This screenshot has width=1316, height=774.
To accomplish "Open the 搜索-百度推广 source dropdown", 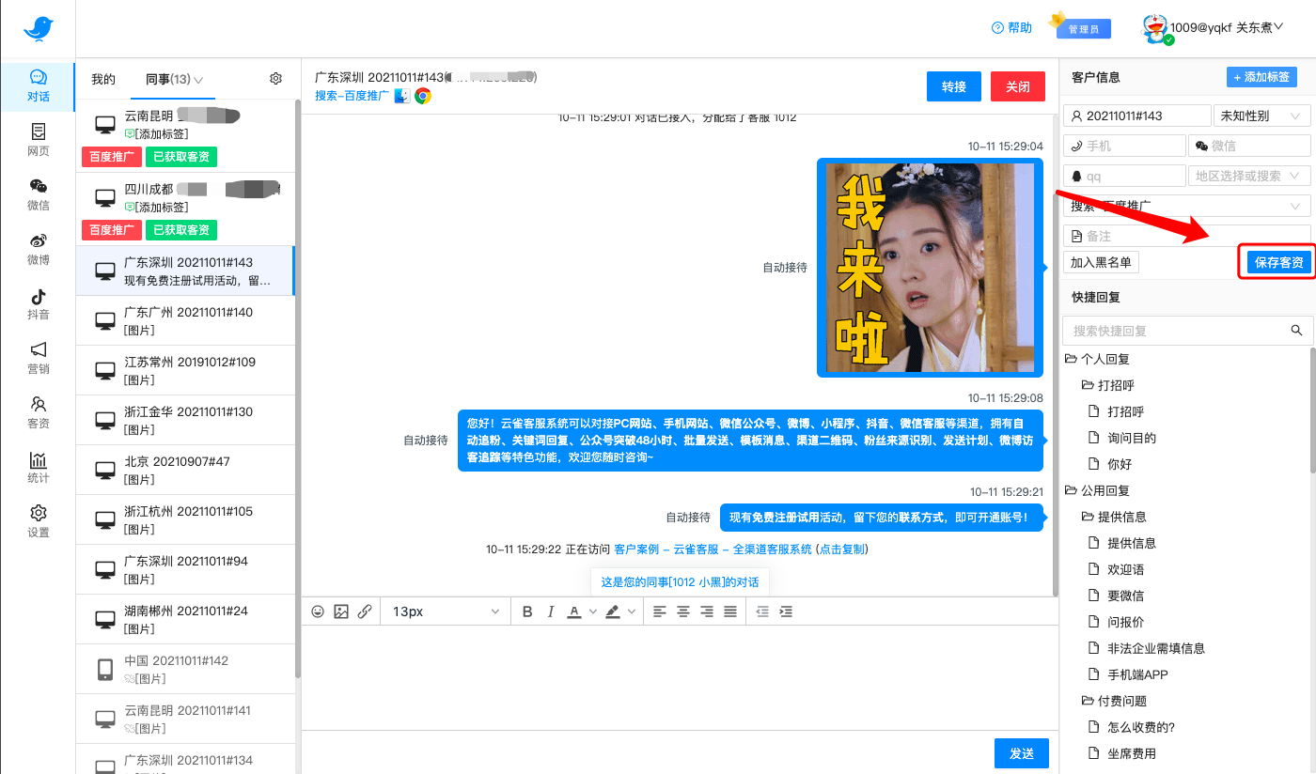I will pyautogui.click(x=1186, y=206).
